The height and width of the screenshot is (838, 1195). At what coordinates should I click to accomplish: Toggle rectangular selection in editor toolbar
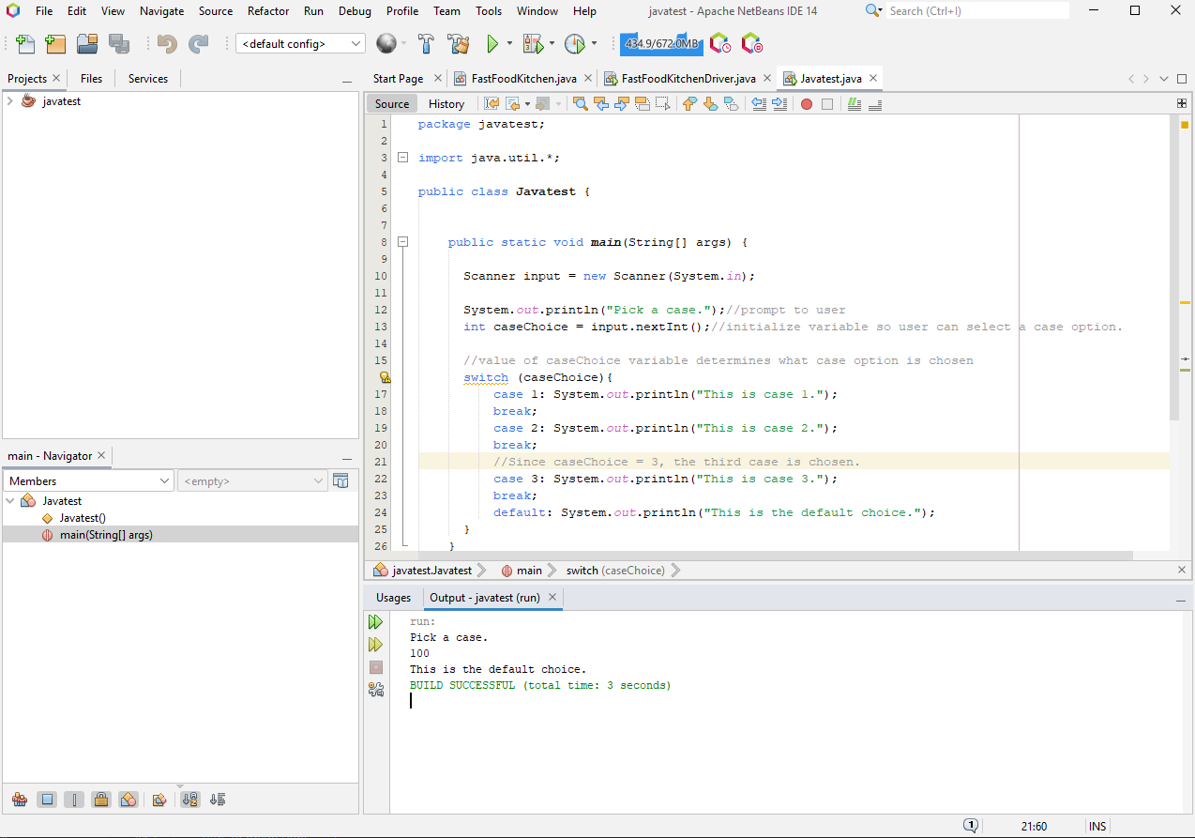click(x=662, y=104)
